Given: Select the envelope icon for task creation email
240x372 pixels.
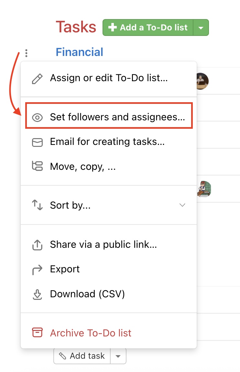Looking at the screenshot, I should [x=37, y=141].
